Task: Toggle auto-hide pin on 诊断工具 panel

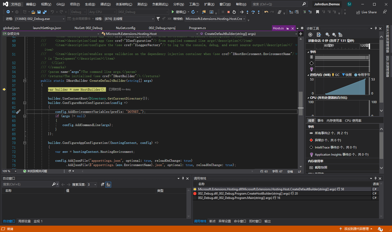Action: [376, 28]
